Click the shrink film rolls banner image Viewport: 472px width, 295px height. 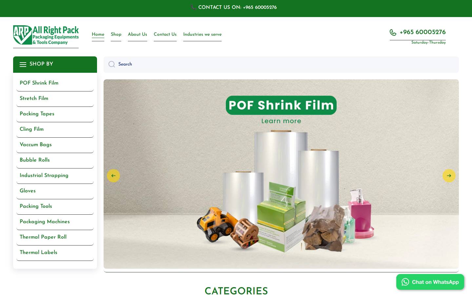[x=281, y=174]
